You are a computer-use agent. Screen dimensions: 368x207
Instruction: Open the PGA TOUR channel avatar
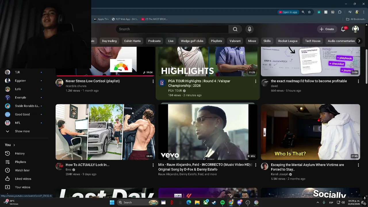[162, 83]
